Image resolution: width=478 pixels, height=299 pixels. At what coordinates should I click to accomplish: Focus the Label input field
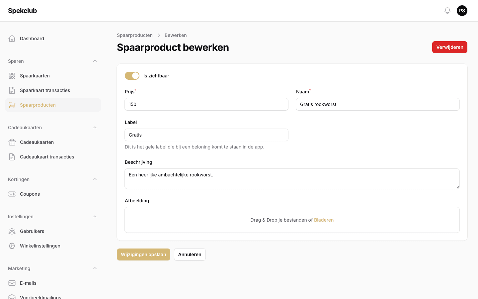(206, 135)
